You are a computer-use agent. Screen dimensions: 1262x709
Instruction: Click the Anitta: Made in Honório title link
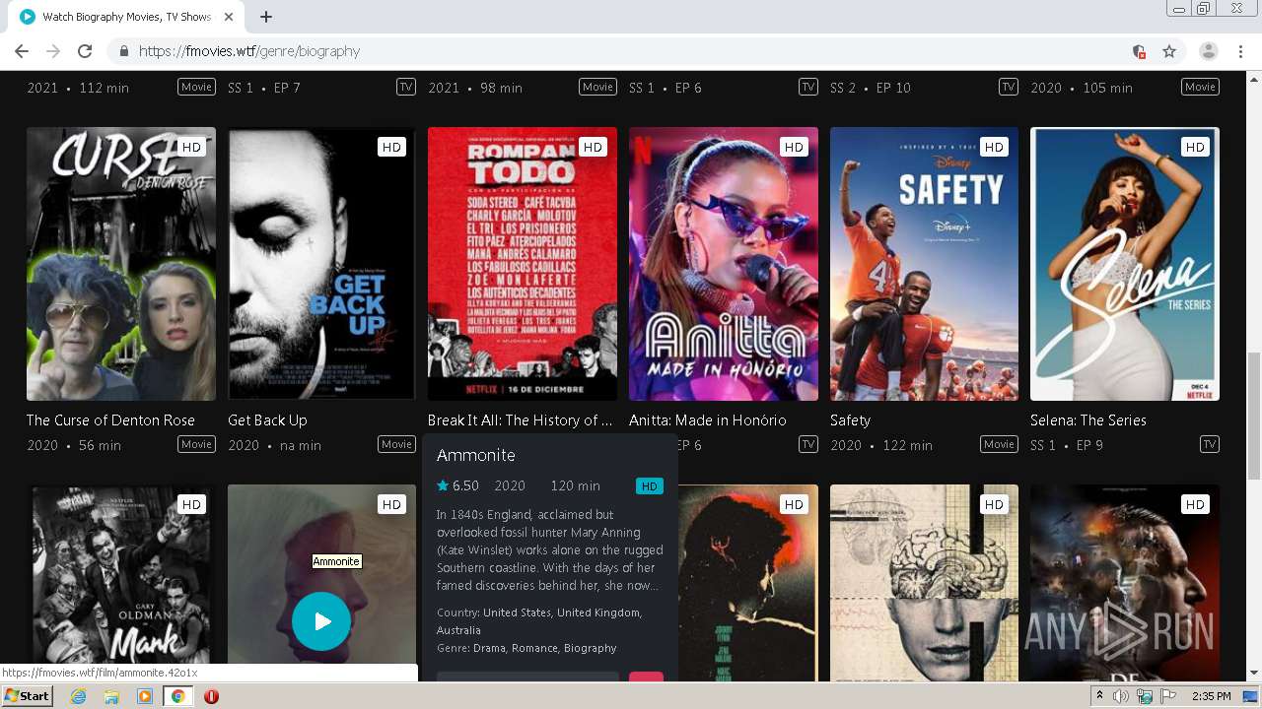pyautogui.click(x=708, y=420)
